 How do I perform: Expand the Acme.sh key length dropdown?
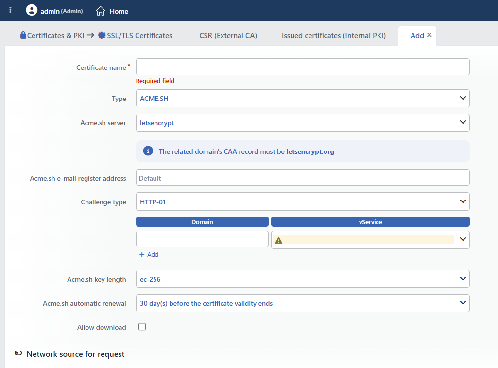point(303,279)
